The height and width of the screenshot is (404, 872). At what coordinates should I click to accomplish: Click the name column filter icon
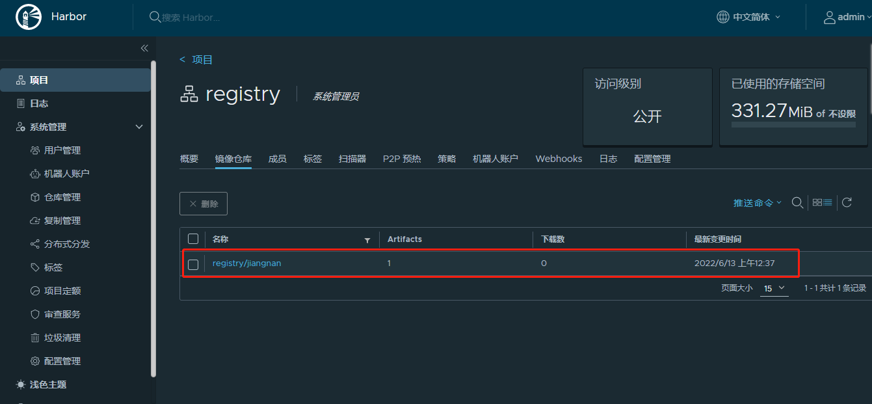pos(367,240)
